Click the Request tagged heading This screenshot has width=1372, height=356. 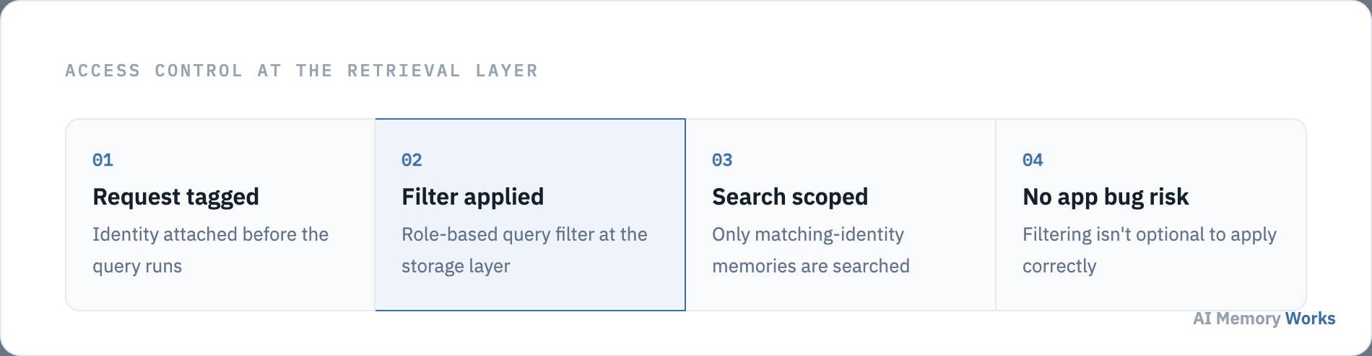tap(175, 197)
